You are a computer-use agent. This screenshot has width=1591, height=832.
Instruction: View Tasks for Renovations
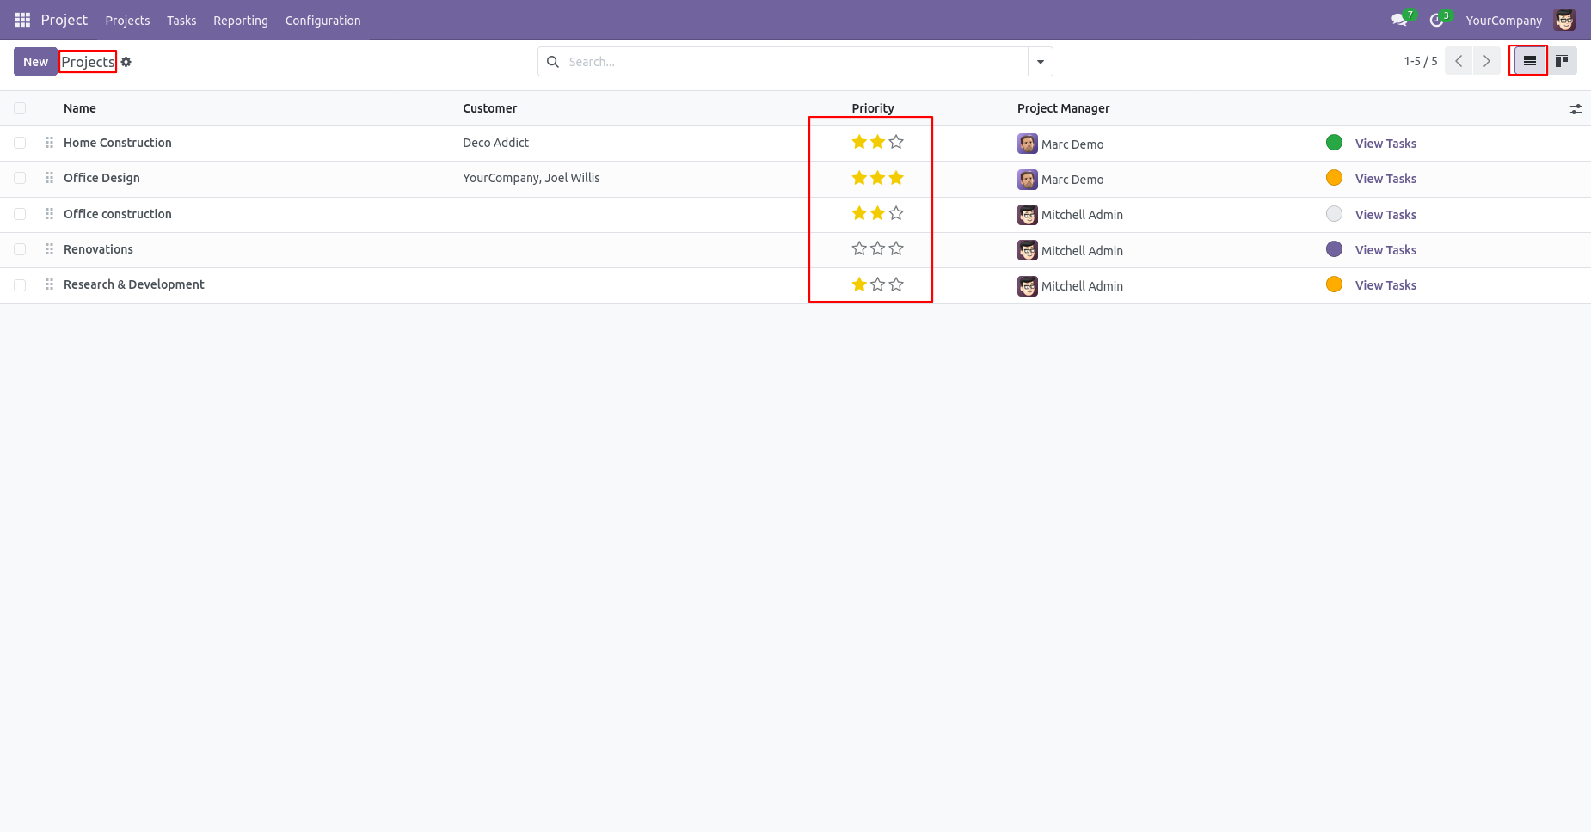click(1385, 250)
